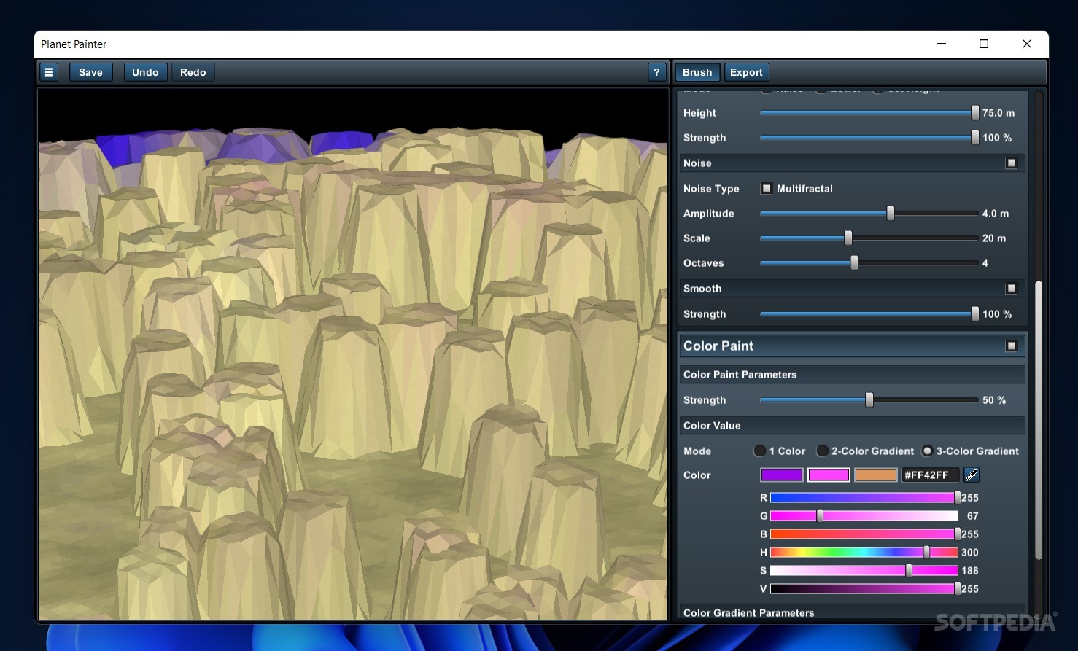
Task: Select the purple color swatch
Action: pyautogui.click(x=782, y=475)
